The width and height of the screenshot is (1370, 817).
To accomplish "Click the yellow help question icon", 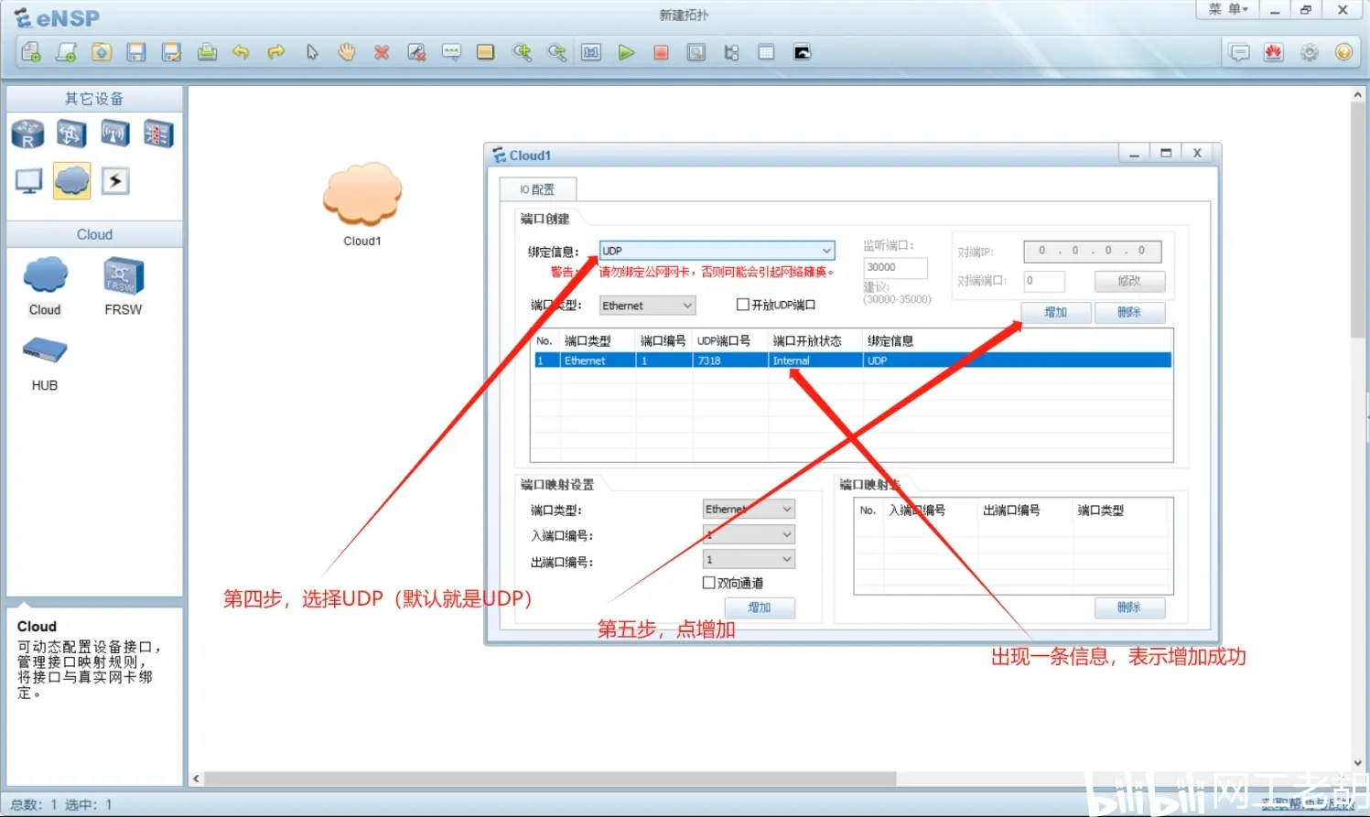I will (x=1343, y=52).
